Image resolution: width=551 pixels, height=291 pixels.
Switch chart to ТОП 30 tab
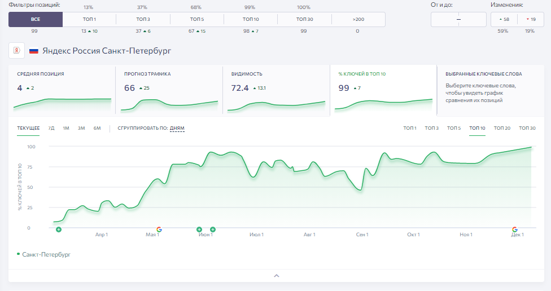[x=527, y=128]
